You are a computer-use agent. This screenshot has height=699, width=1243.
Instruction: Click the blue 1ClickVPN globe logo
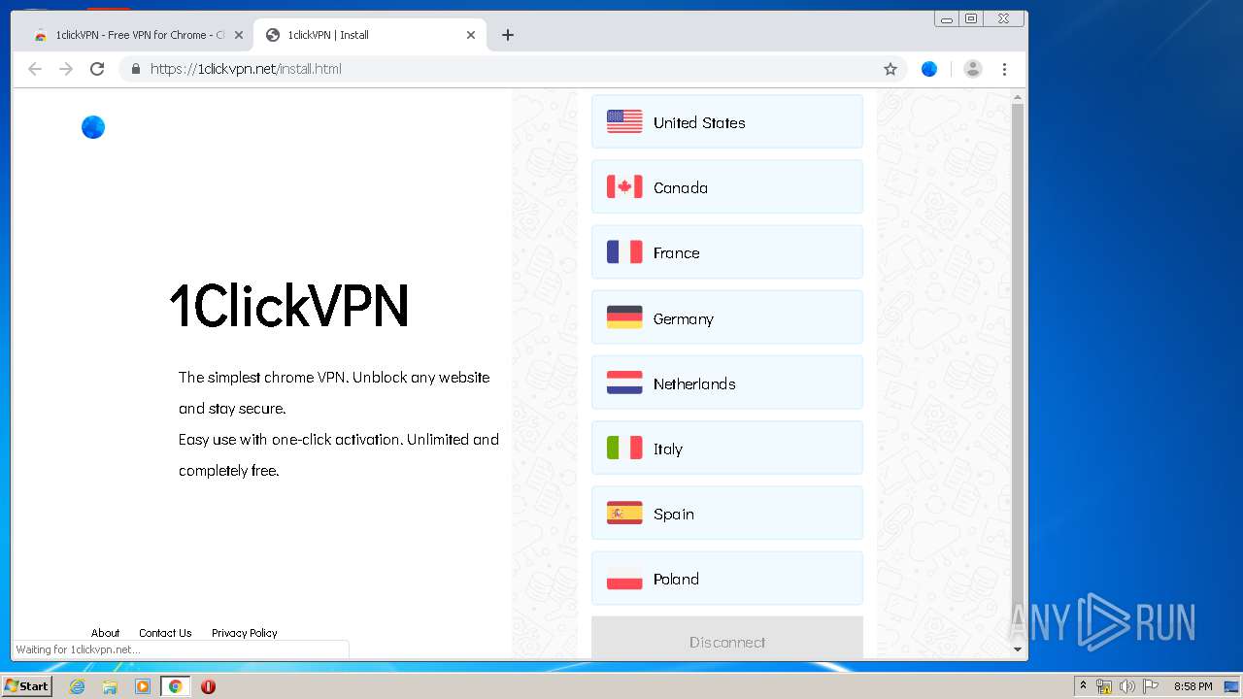tap(93, 127)
